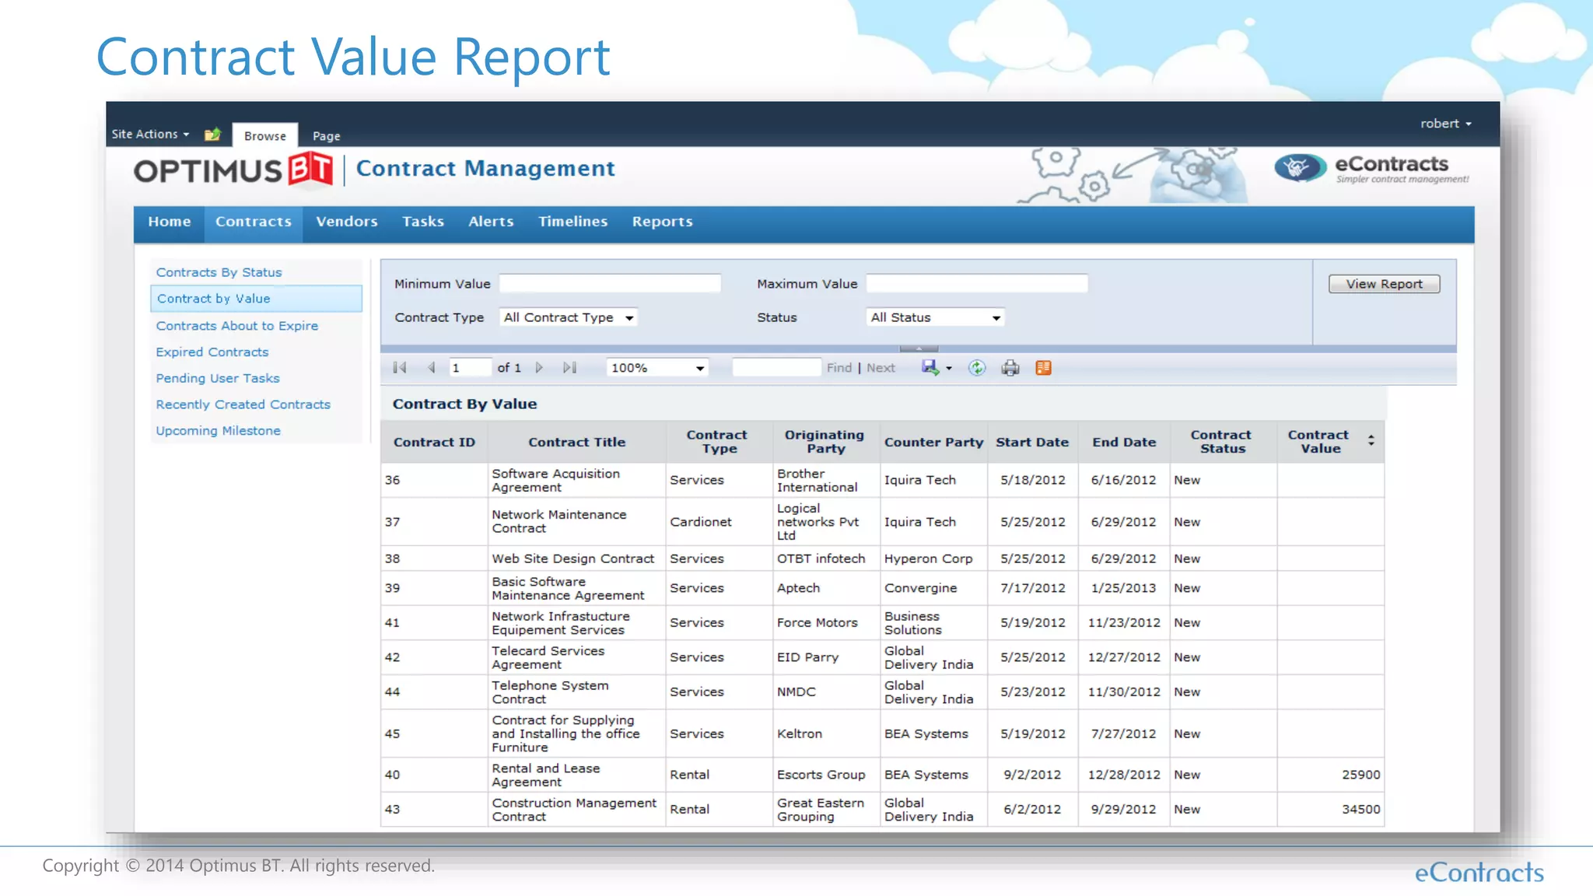Screen dimensions: 1593x896
Task: Go to previous report page arrow
Action: point(431,368)
